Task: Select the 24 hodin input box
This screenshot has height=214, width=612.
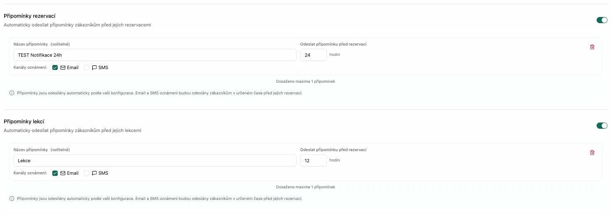Action: point(313,55)
